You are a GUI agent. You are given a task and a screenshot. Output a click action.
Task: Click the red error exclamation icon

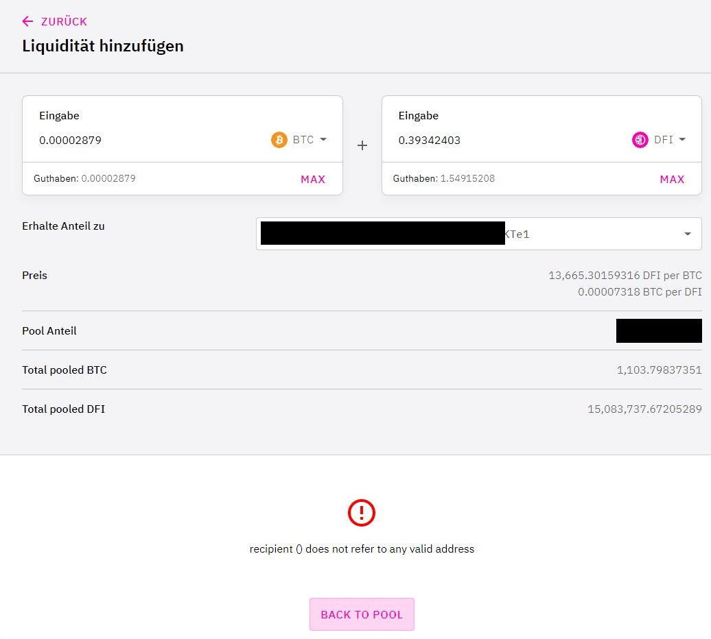coord(362,513)
